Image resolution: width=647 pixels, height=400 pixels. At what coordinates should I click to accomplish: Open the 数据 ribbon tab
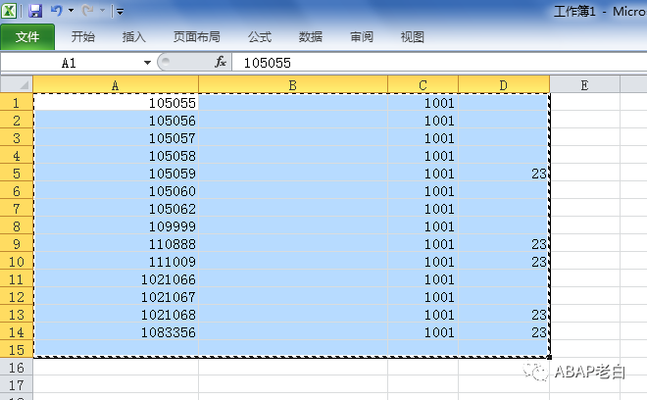pos(311,36)
